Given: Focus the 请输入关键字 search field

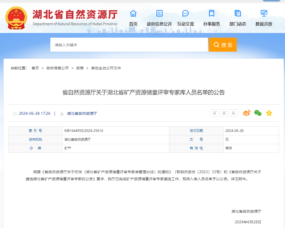Looking at the screenshot, I should pos(129,45).
